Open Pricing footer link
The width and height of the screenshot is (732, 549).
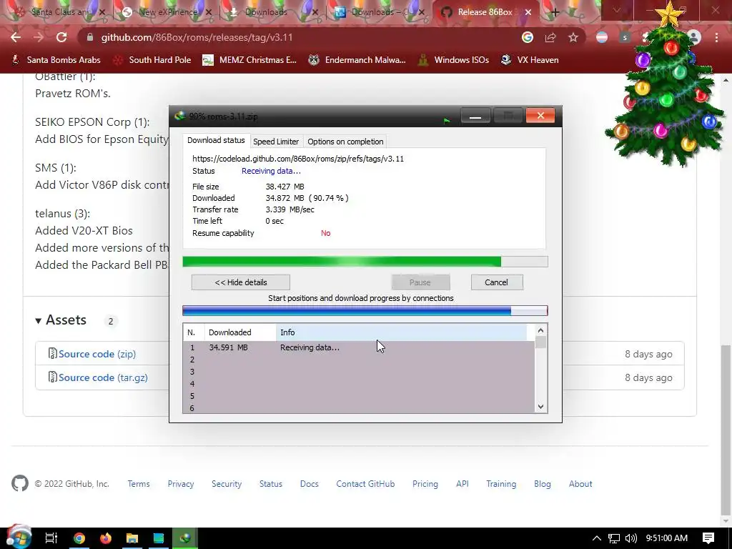[425, 484]
